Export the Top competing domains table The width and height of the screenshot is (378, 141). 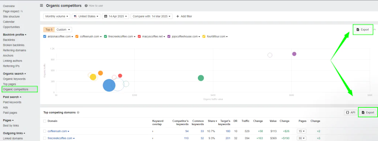pos(368,112)
